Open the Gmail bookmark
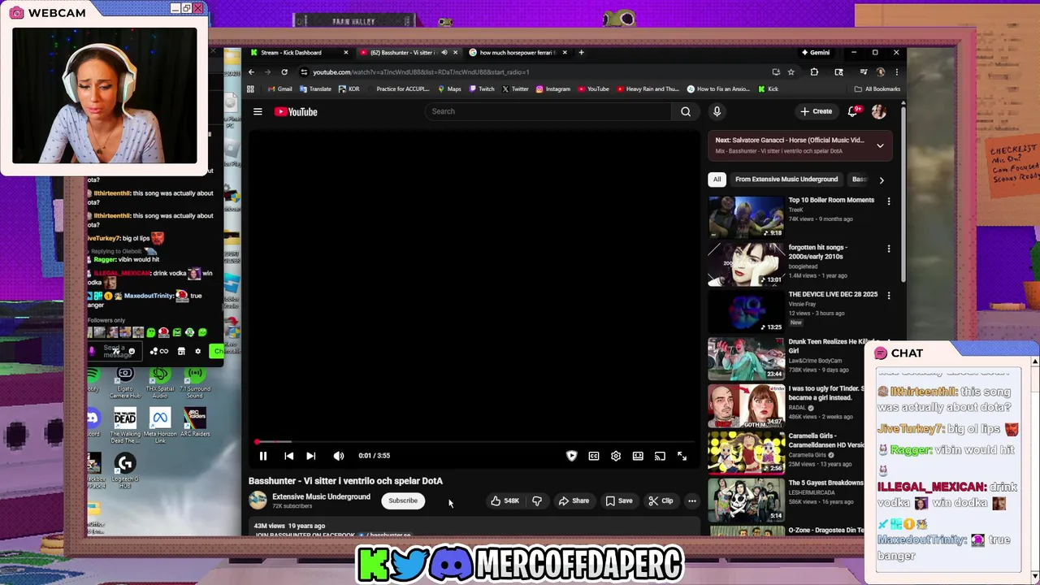 point(279,89)
